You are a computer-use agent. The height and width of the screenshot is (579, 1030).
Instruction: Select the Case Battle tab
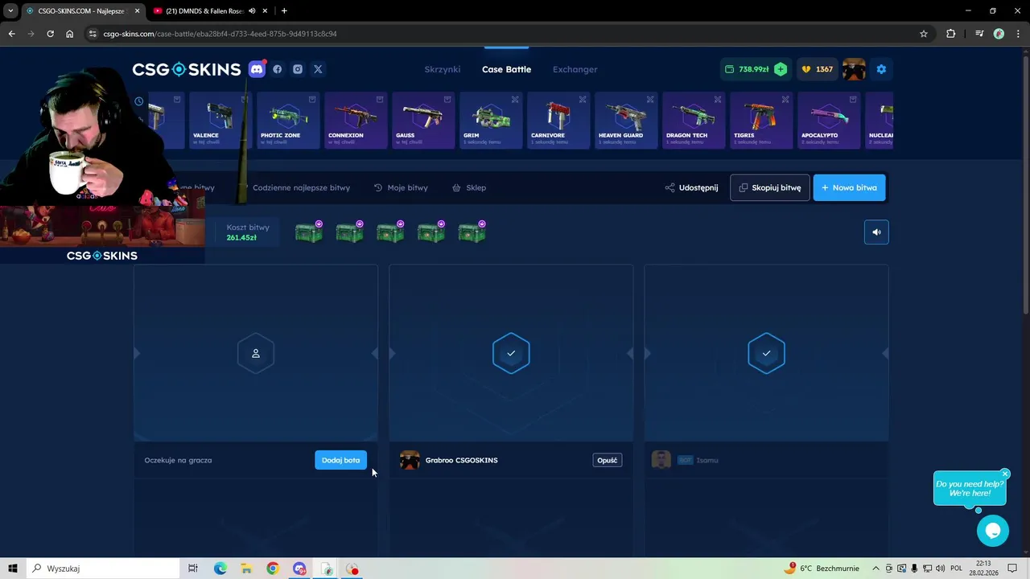506,69
